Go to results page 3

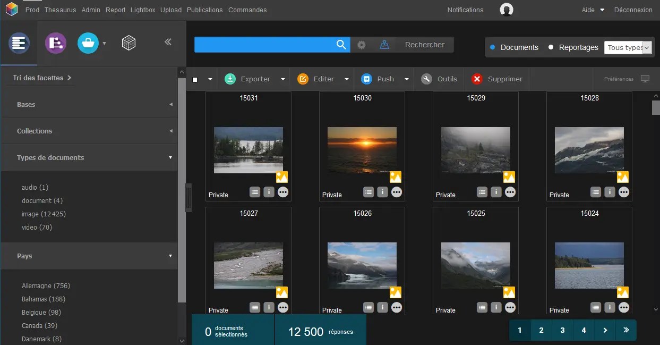[x=562, y=330]
